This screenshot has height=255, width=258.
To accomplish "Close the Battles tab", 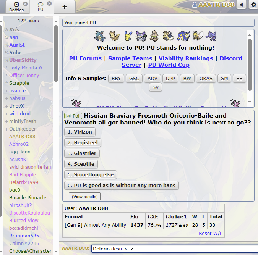I will click(25, 3).
